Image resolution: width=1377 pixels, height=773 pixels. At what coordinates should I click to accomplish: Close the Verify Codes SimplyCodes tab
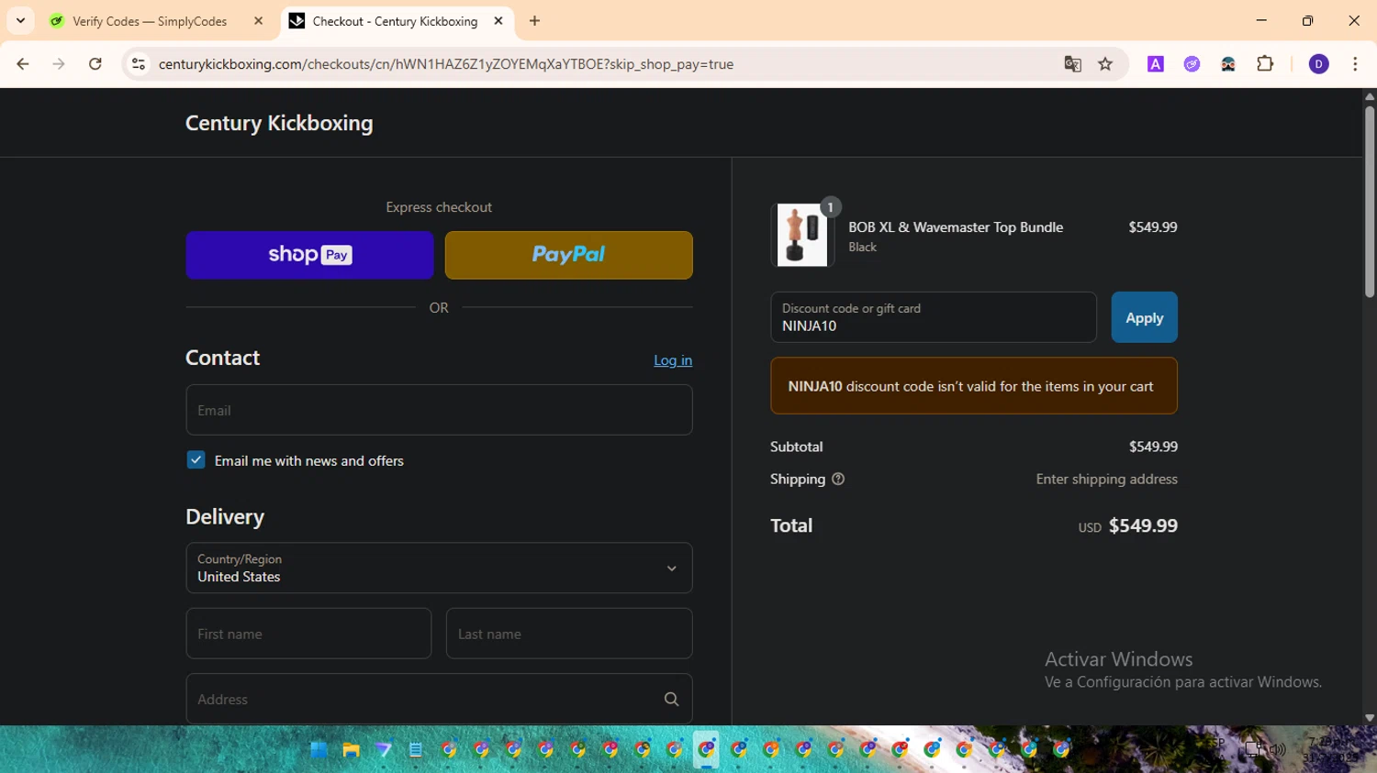click(258, 20)
